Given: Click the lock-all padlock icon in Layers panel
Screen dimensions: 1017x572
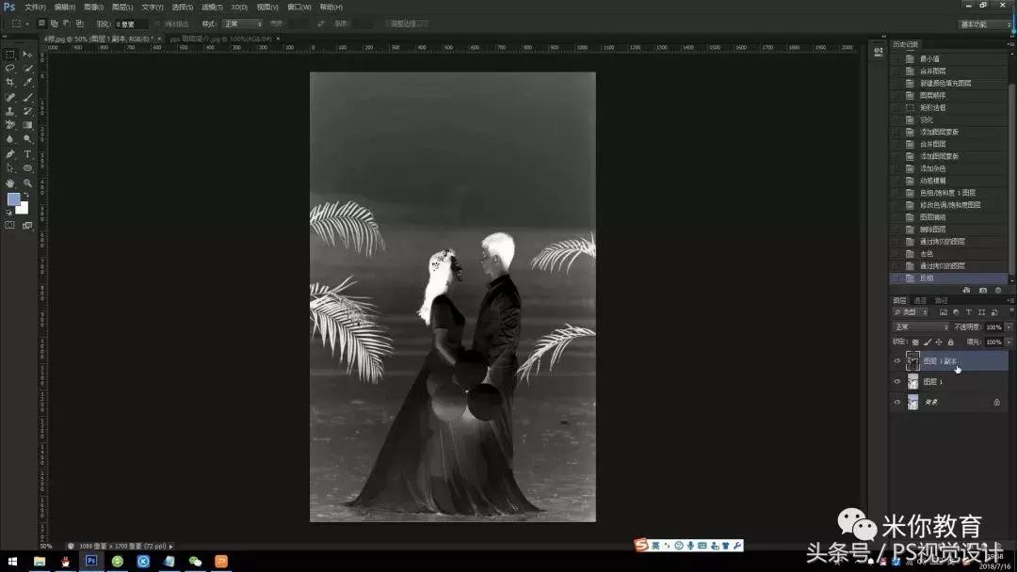Looking at the screenshot, I should point(950,342).
